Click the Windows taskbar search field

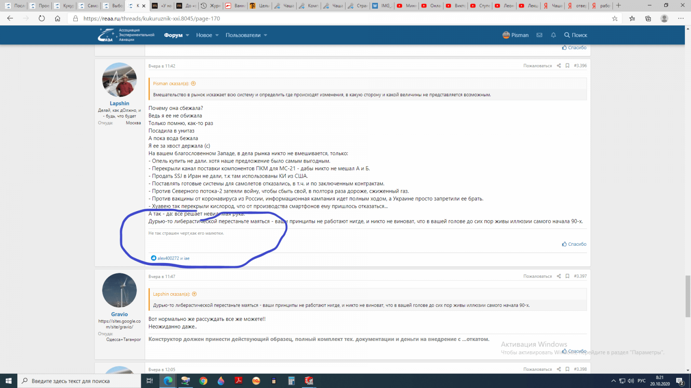80,381
